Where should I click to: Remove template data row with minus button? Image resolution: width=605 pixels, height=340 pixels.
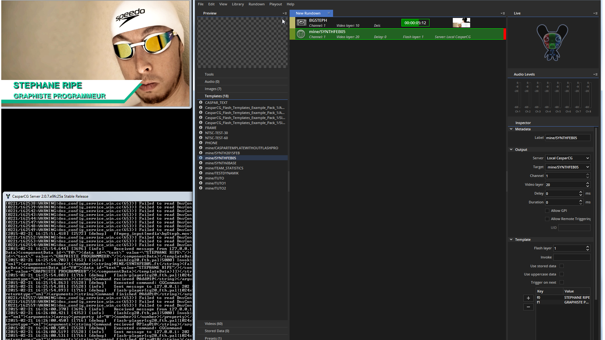coord(528,307)
